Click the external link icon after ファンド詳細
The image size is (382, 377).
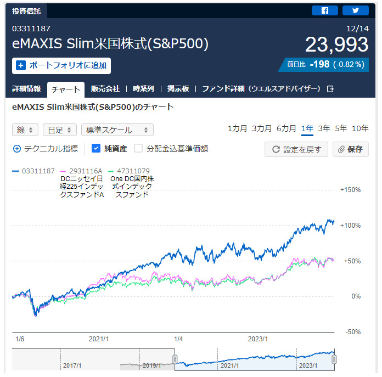pyautogui.click(x=330, y=89)
